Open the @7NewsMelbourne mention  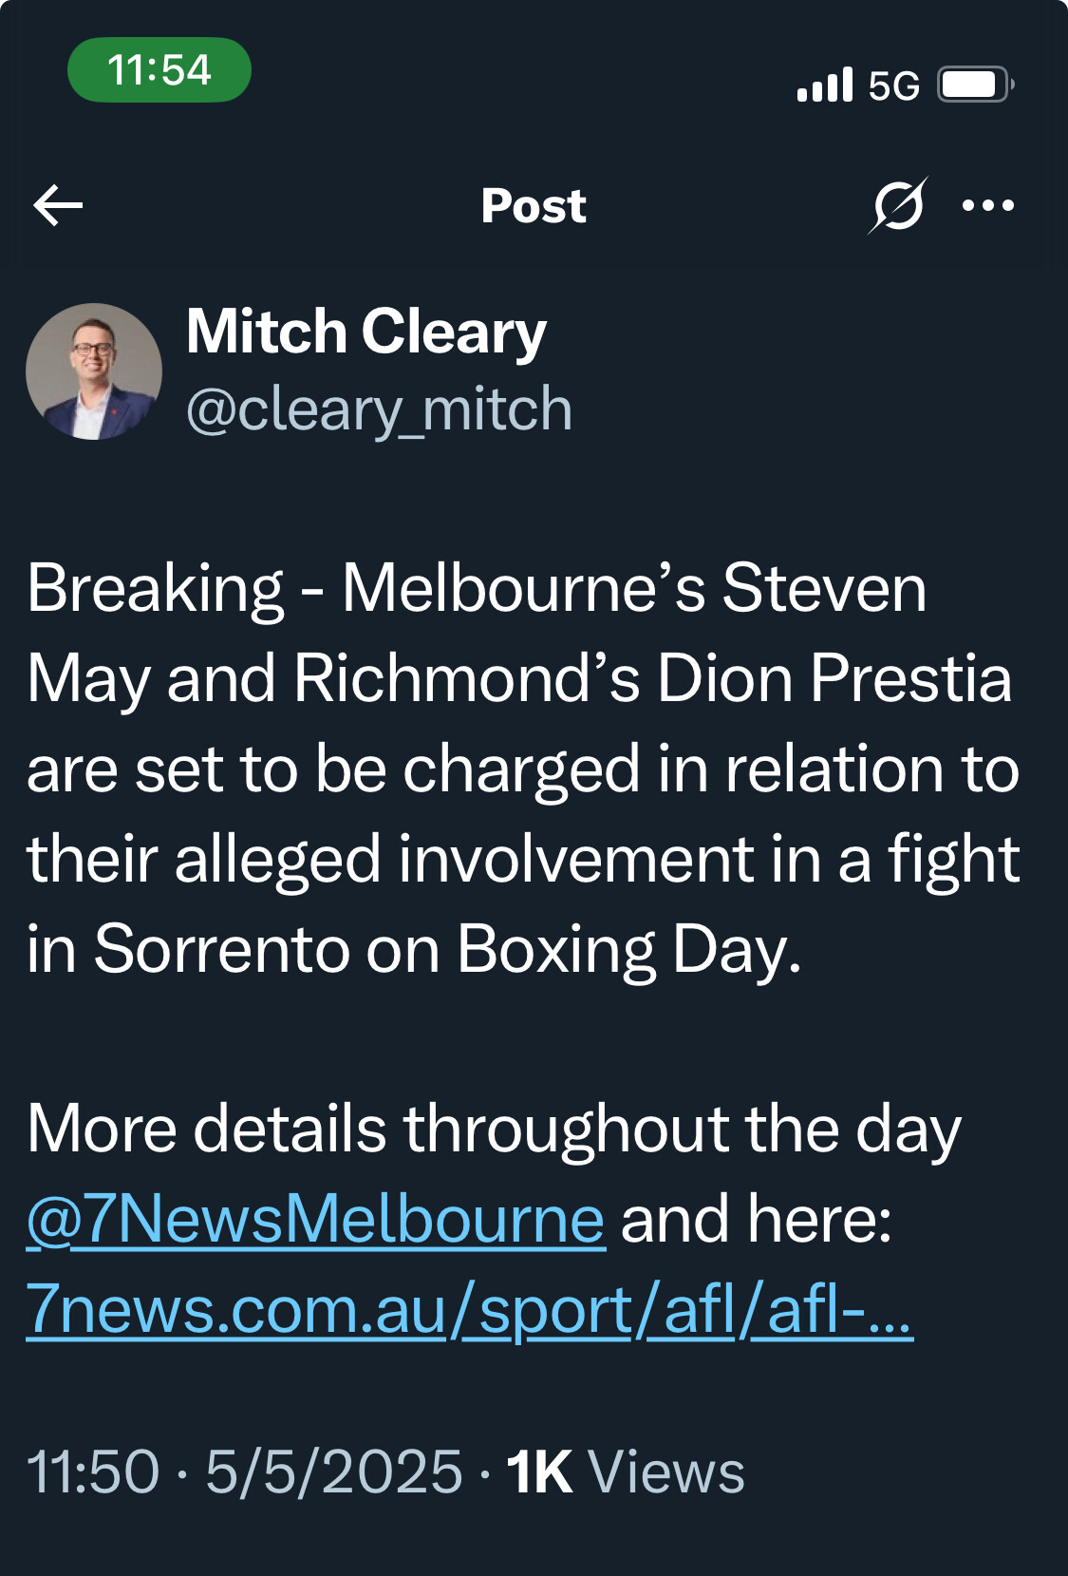pos(315,1219)
